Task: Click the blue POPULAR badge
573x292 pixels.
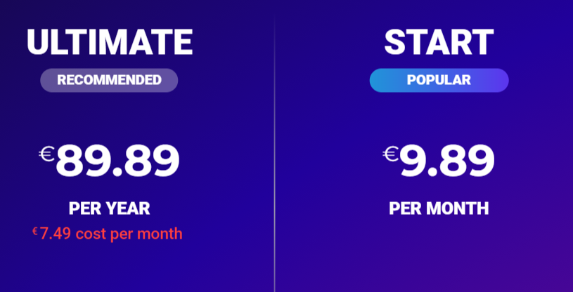Action: point(439,80)
